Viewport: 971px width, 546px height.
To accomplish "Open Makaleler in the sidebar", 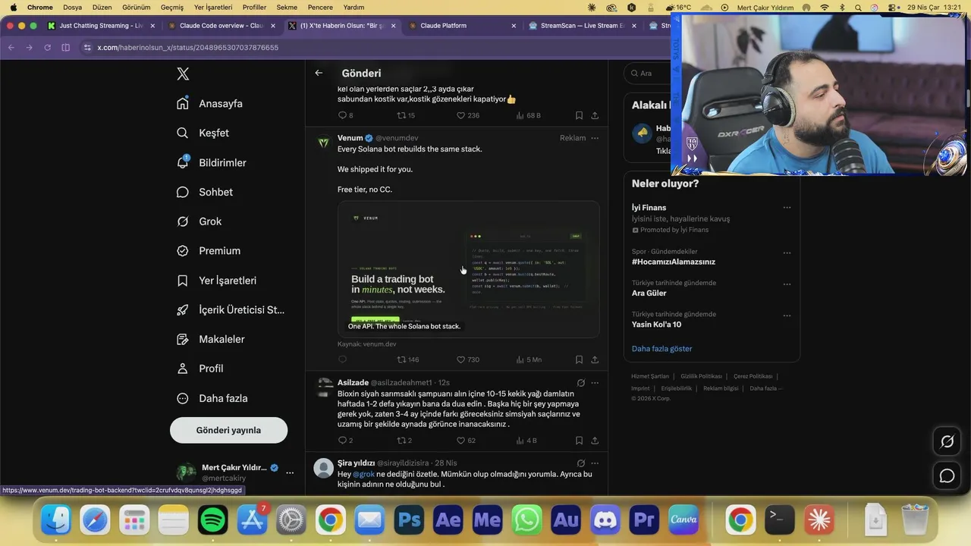I will 211,339.
